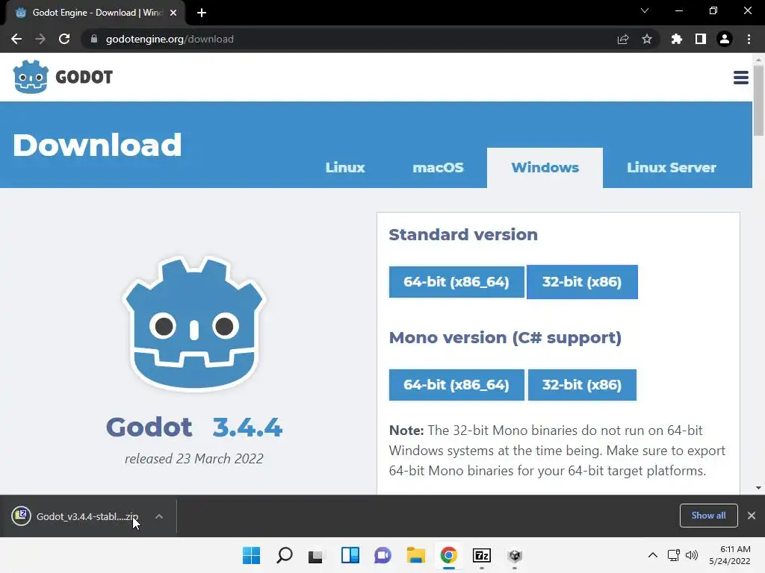Screen dimensions: 765x573
Task: Select the macOS platform tab
Action: click(x=438, y=168)
